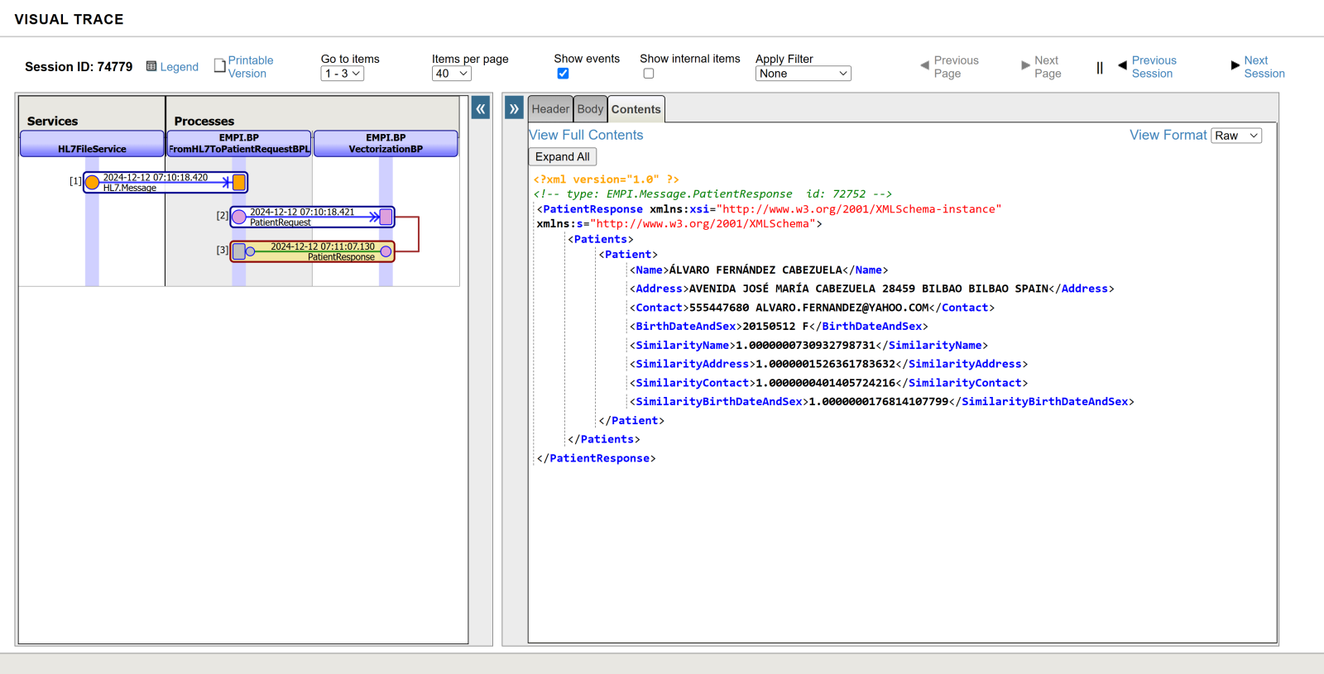This screenshot has width=1324, height=674.
Task: Open the View Full Contents link
Action: [586, 135]
